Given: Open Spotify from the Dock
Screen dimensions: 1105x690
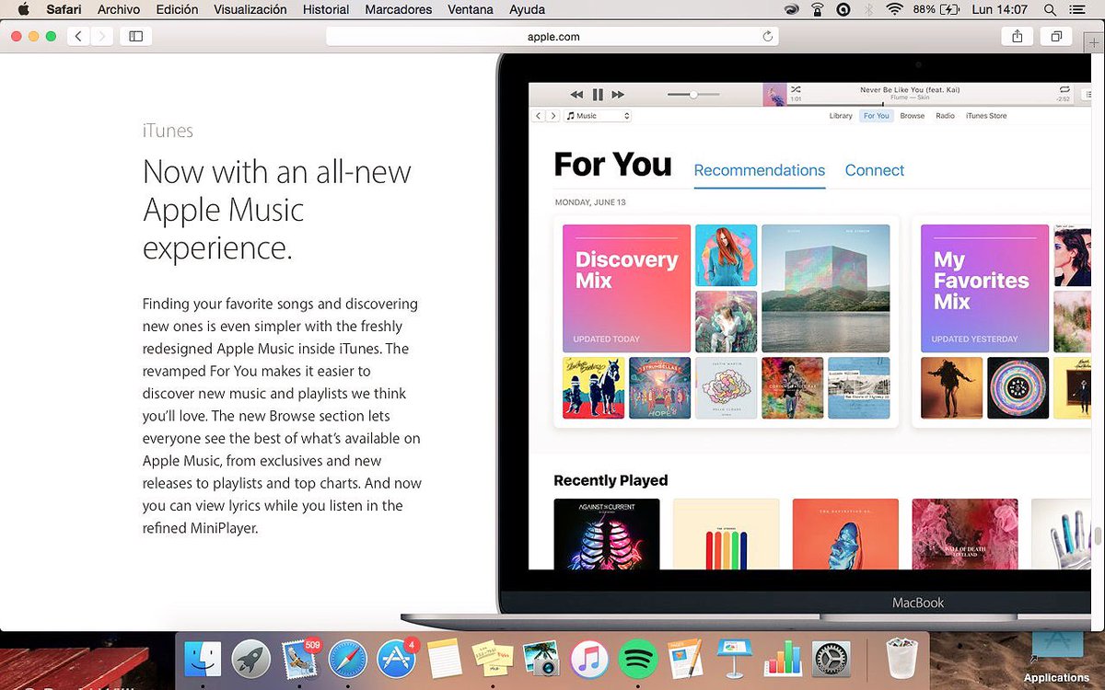Looking at the screenshot, I should pos(637,659).
